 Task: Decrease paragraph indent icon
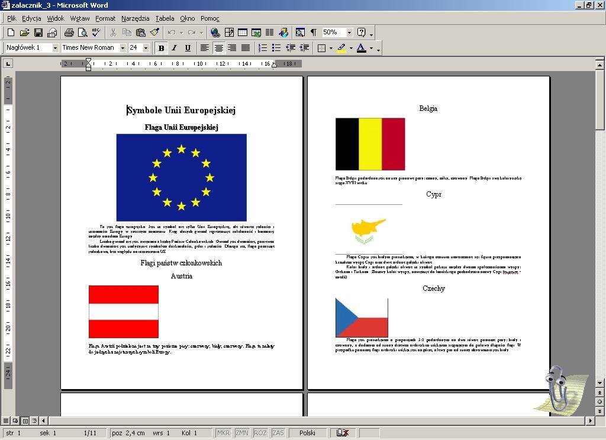pyautogui.click(x=290, y=48)
